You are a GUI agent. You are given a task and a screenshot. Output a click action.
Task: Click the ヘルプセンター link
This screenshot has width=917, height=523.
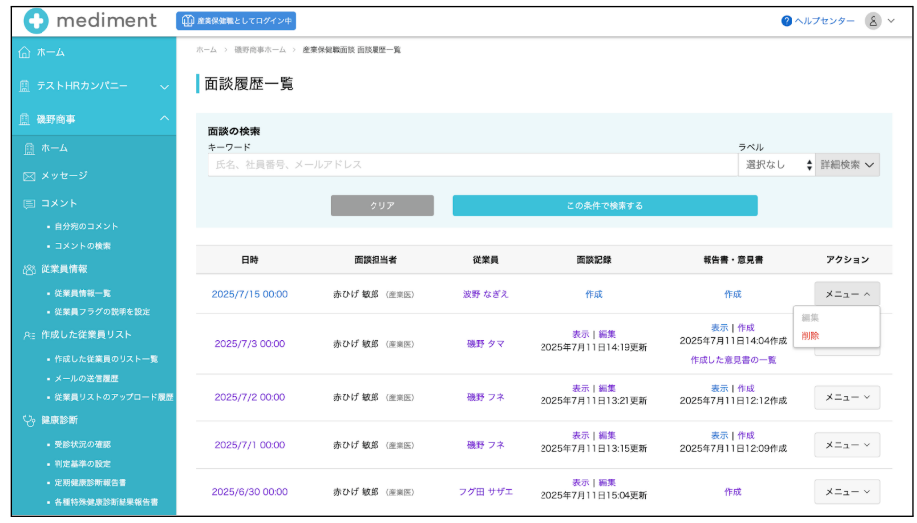click(824, 21)
